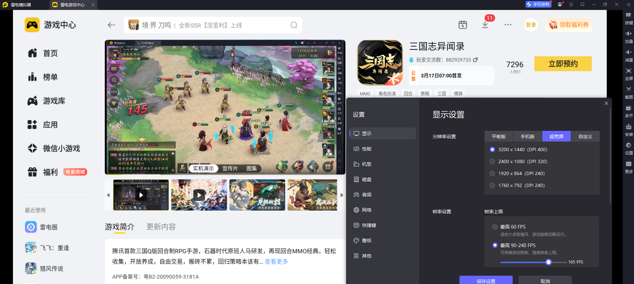634x284 pixels.
Task: Collapse the right sidebar with double chevron
Action: (x=629, y=5)
